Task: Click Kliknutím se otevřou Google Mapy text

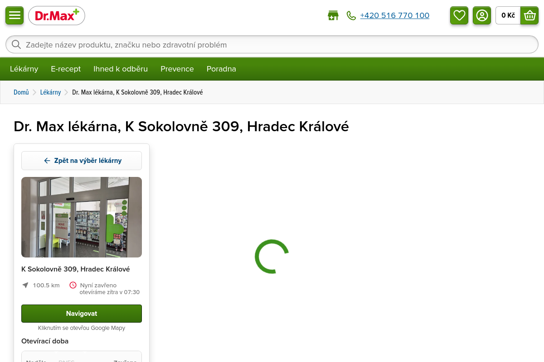Action: pyautogui.click(x=82, y=328)
